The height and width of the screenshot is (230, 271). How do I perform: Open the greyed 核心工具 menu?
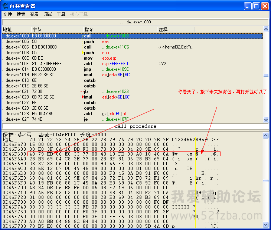tap(79, 14)
